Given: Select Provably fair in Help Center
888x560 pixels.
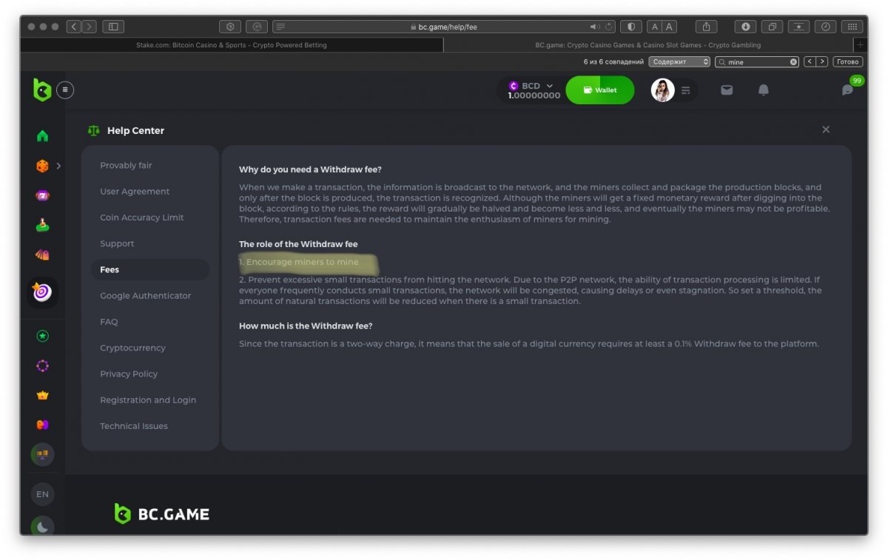Looking at the screenshot, I should (x=126, y=166).
